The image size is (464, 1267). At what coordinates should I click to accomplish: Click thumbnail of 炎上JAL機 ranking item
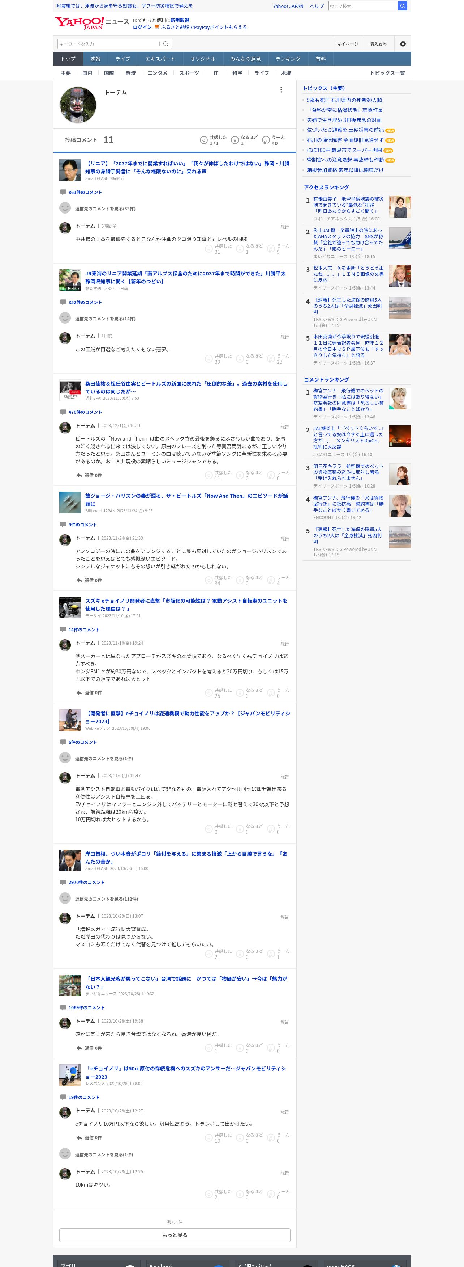[400, 238]
